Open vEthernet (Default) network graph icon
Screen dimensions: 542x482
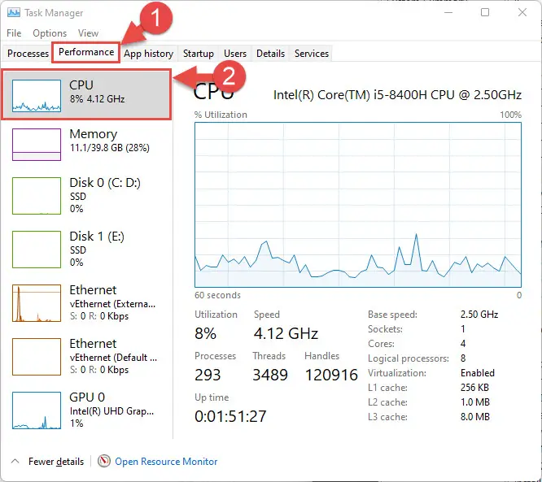pos(37,357)
